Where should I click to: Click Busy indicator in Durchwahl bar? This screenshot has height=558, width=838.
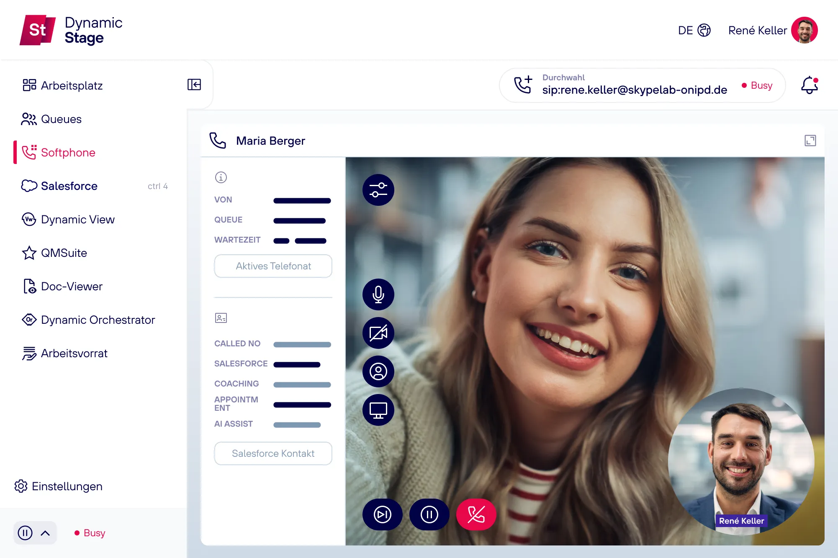point(757,85)
